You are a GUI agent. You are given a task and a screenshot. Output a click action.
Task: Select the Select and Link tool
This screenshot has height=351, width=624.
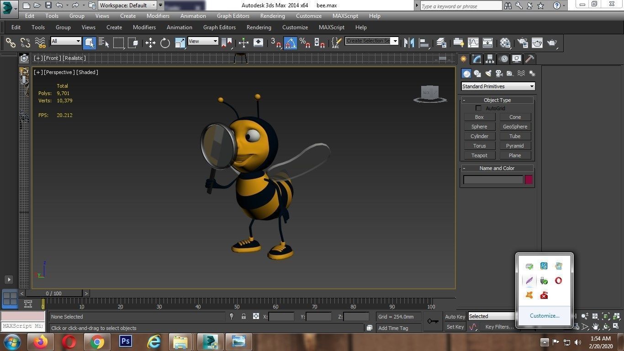11,43
